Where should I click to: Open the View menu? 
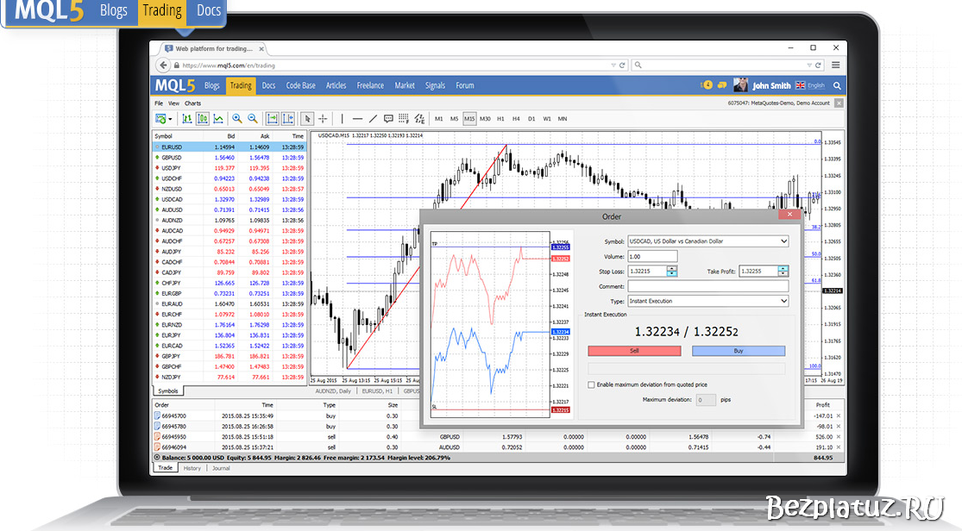pyautogui.click(x=173, y=103)
